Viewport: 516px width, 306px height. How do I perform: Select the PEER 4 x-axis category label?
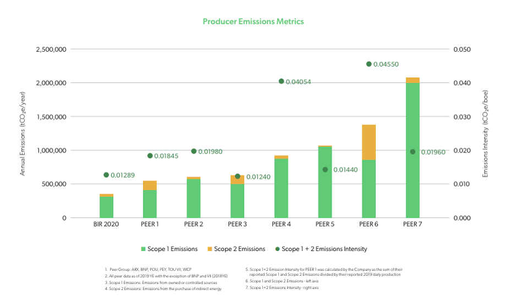(281, 224)
